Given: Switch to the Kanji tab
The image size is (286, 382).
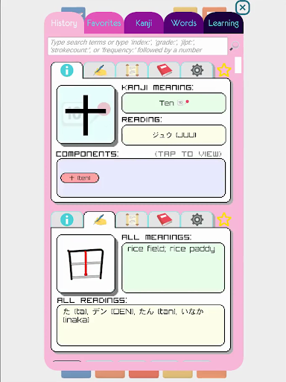Looking at the screenshot, I should tap(144, 23).
